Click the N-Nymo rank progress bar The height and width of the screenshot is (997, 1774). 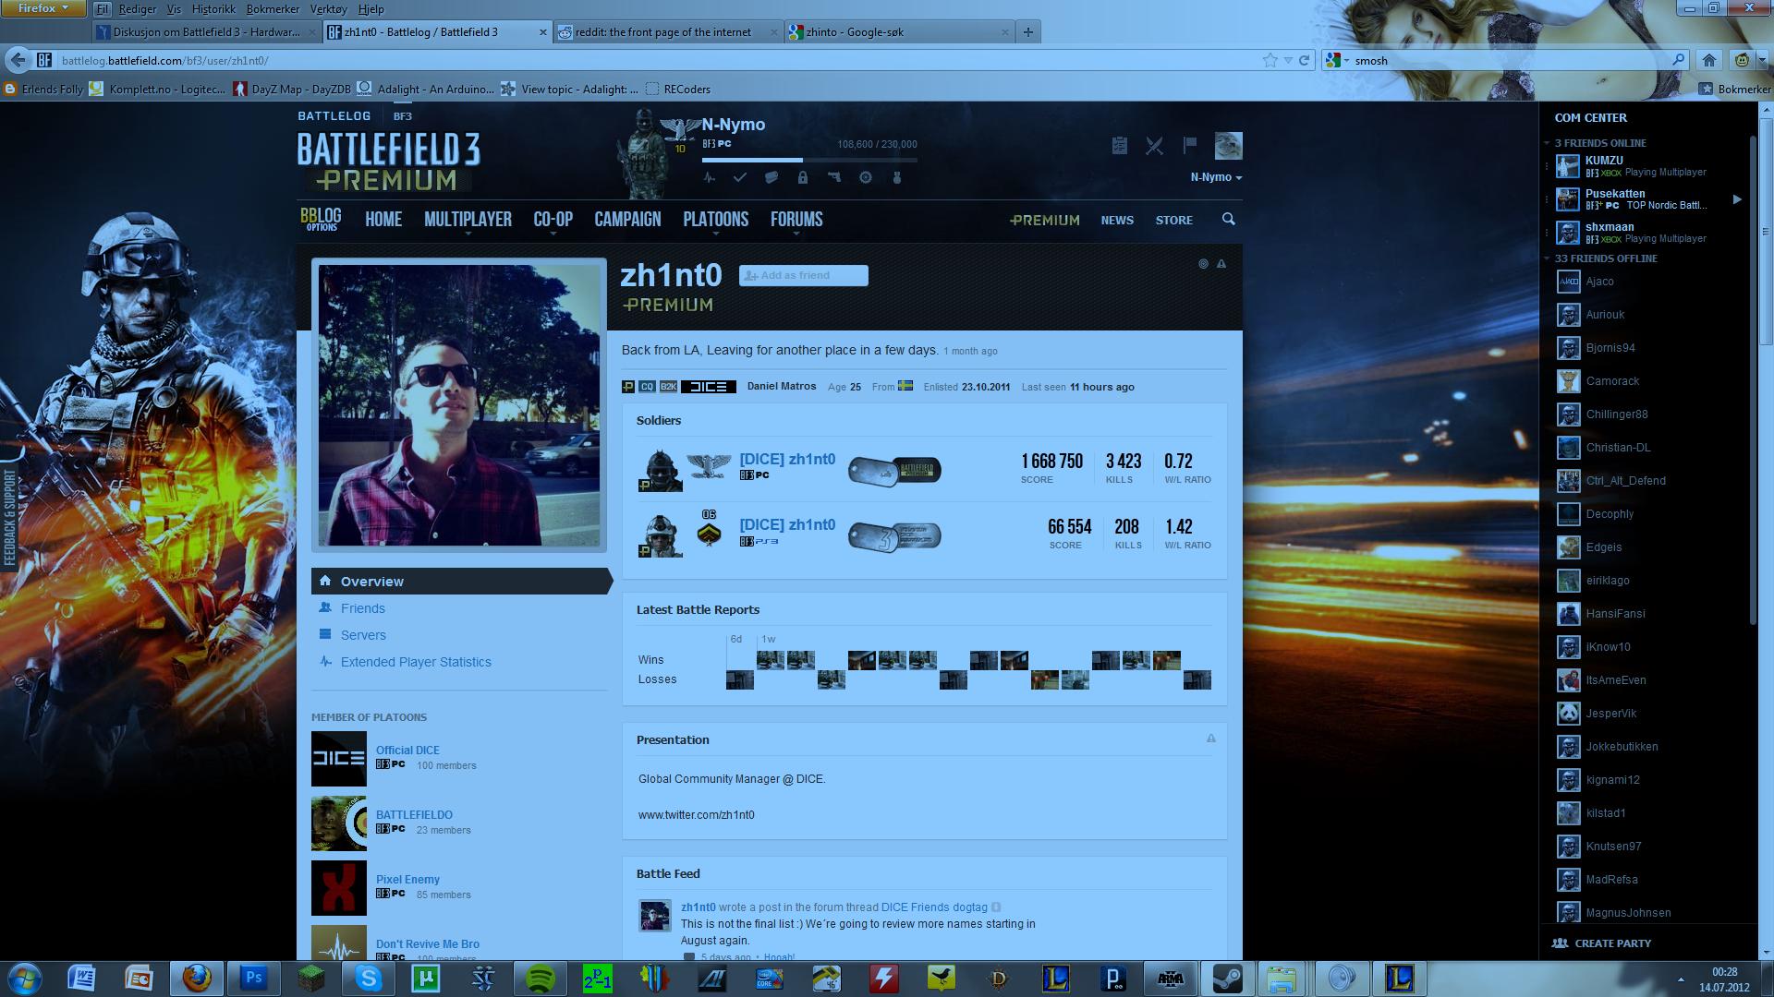(809, 160)
